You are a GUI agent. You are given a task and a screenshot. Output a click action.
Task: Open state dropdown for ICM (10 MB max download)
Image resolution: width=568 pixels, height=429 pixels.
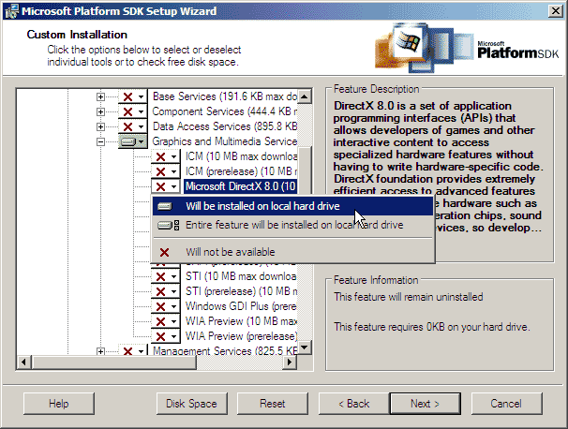coord(166,156)
